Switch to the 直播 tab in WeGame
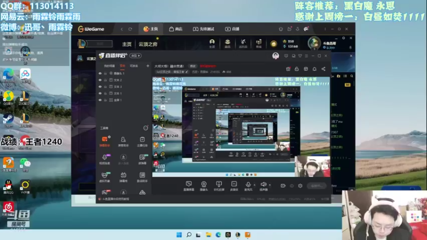The width and height of the screenshot is (427, 240). click(232, 29)
